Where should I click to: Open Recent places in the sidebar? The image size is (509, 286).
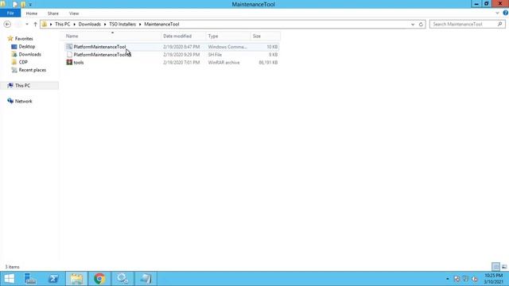(32, 70)
